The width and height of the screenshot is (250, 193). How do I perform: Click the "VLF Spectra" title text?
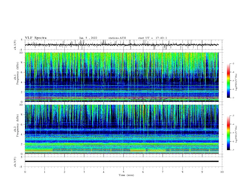point(36,38)
